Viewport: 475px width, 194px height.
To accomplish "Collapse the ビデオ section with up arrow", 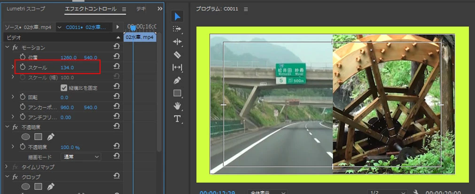I will pos(118,37).
